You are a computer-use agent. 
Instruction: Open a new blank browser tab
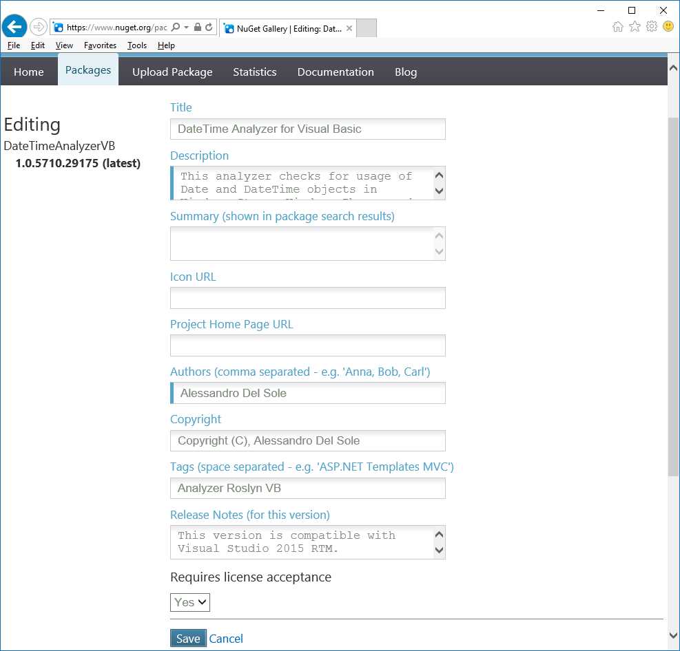tap(367, 28)
